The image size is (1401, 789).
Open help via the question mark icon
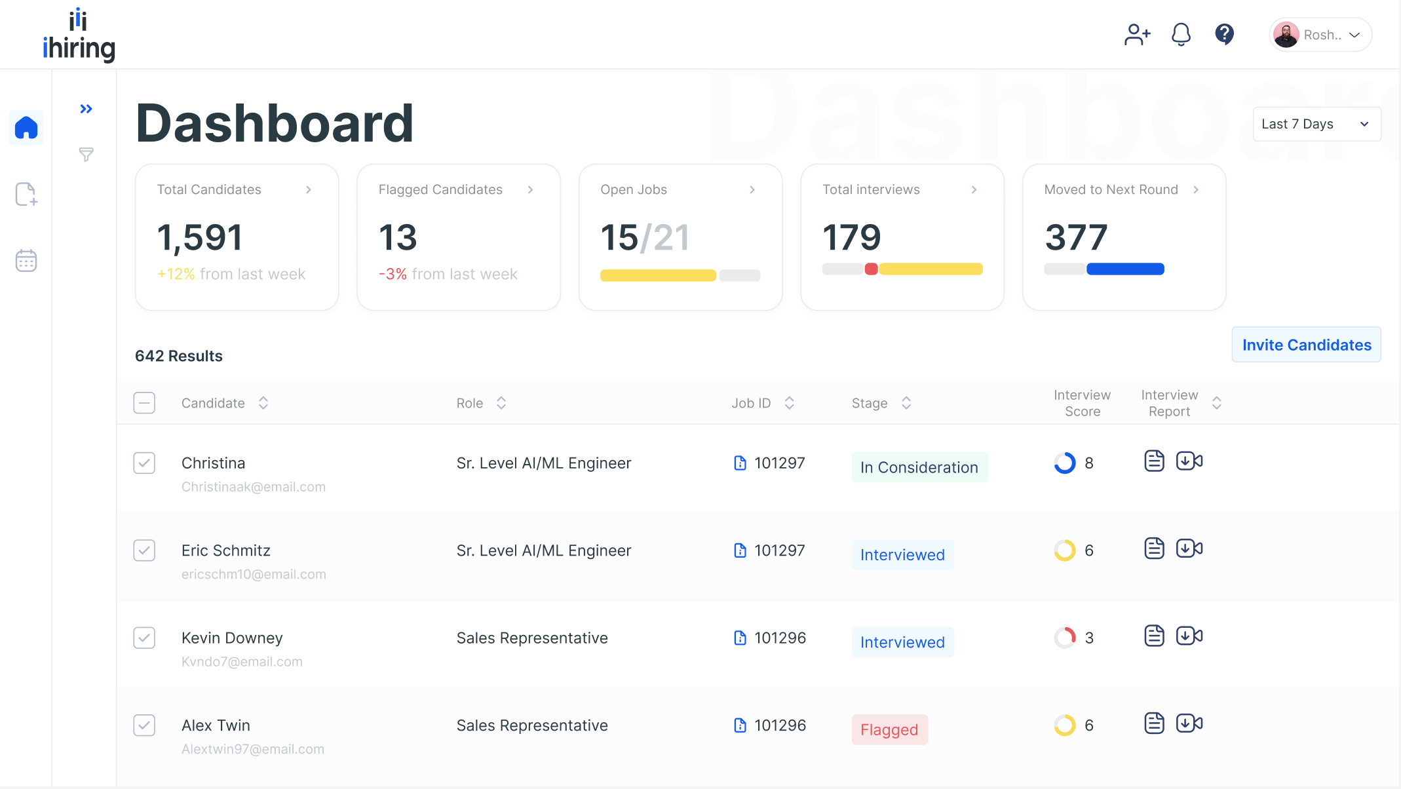pyautogui.click(x=1224, y=34)
